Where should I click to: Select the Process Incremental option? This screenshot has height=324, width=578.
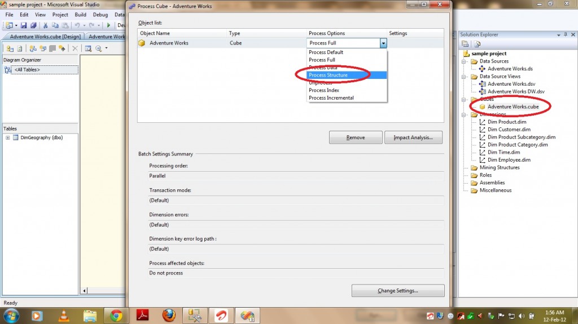(x=331, y=98)
